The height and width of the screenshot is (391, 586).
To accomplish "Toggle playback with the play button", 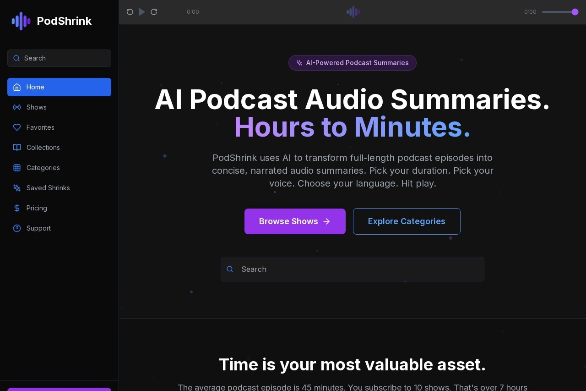I will pos(142,12).
